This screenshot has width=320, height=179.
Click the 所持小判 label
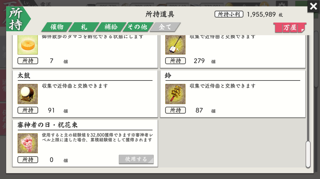tap(229, 14)
